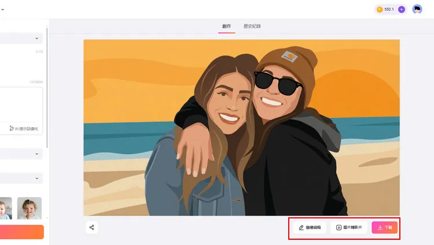434x245 pixels.
Task: Expand the first dropdown in left panel
Action: 37,38
